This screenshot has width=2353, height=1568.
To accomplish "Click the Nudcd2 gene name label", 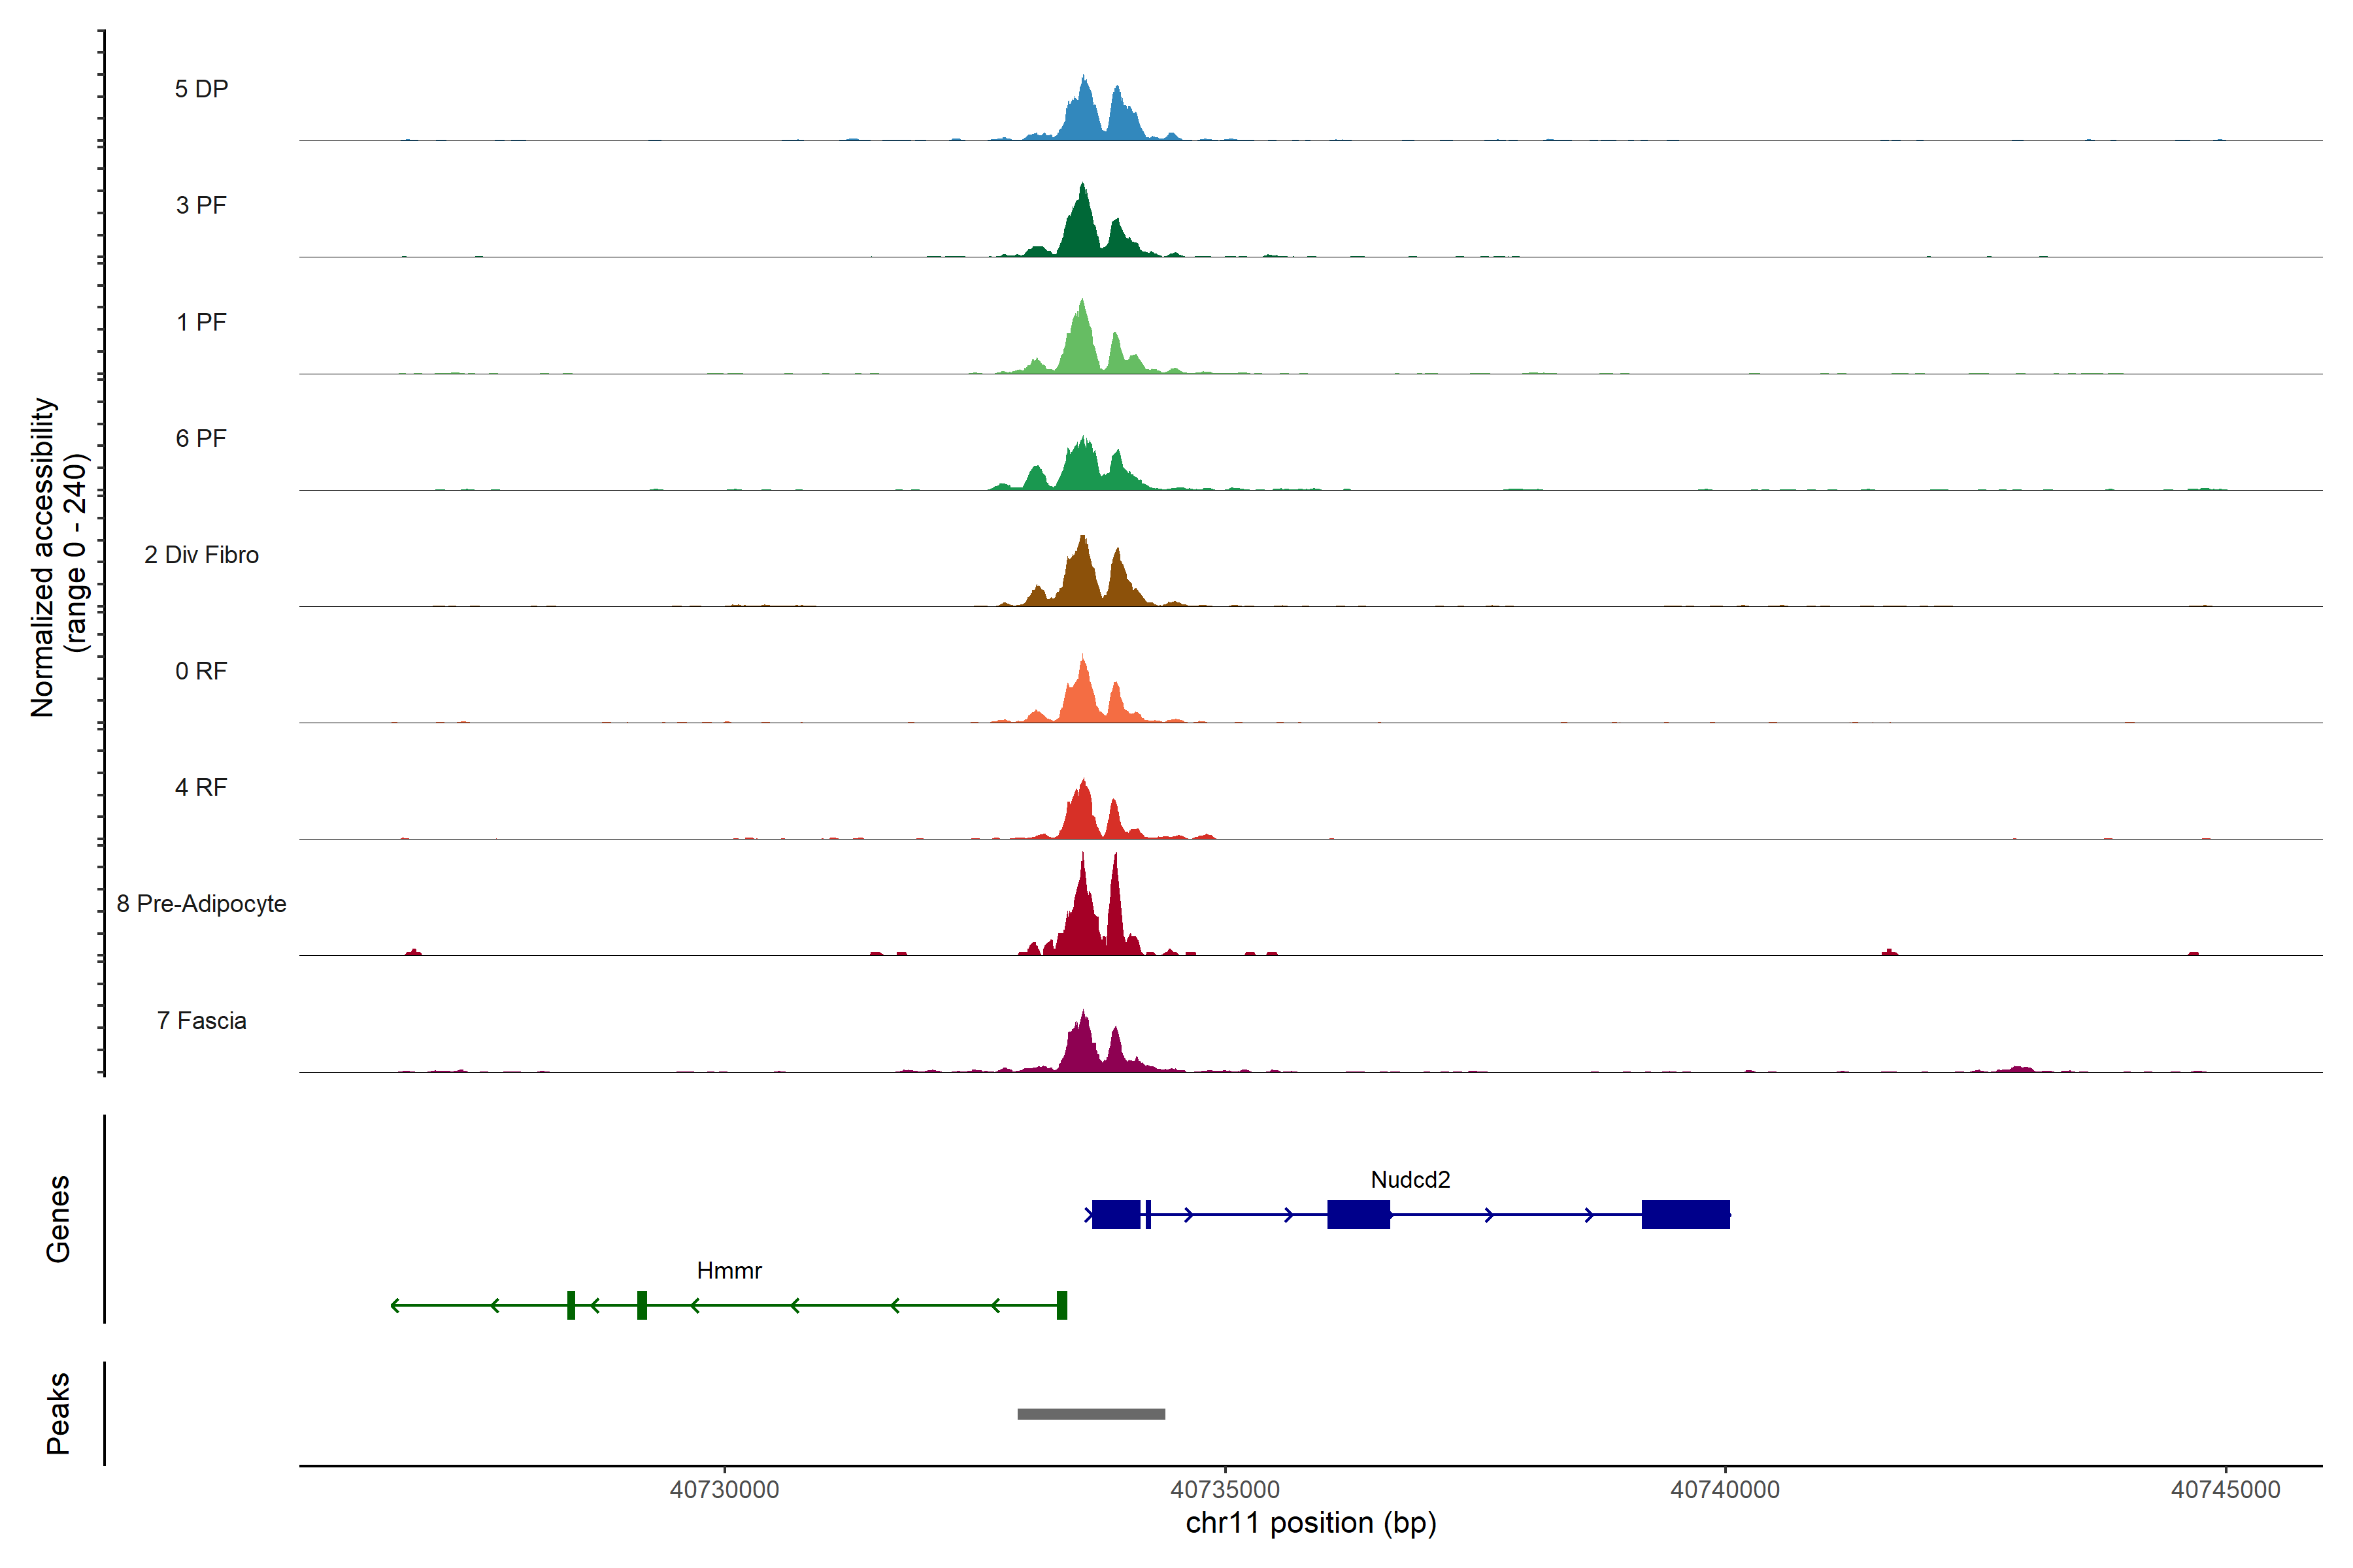I will coord(1410,1179).
